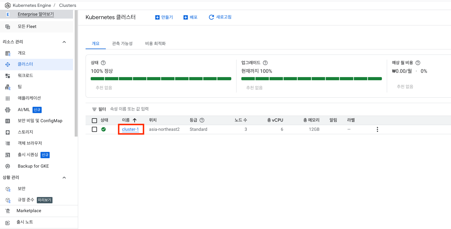Click the 스토리지 sidebar icon

click(8, 132)
